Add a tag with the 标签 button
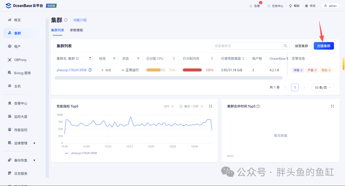The width and height of the screenshot is (345, 186). pyautogui.click(x=106, y=70)
